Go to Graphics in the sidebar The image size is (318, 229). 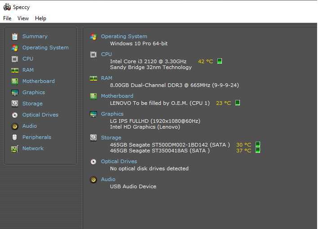click(34, 92)
